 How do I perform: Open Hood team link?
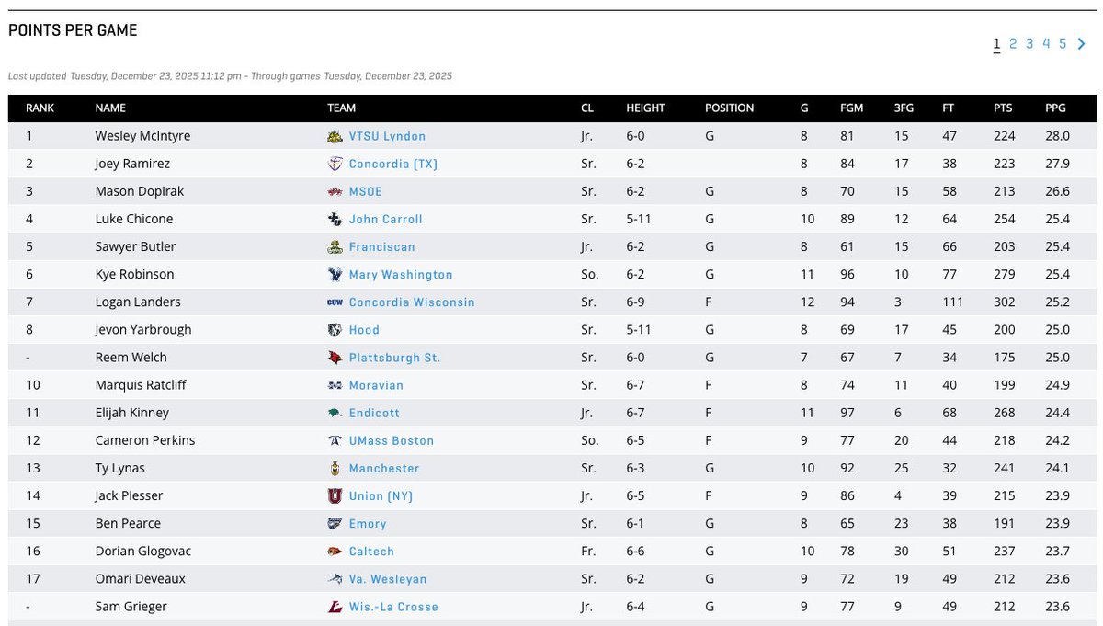(x=364, y=329)
